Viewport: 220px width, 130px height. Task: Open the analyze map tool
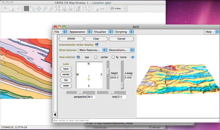click(78, 9)
